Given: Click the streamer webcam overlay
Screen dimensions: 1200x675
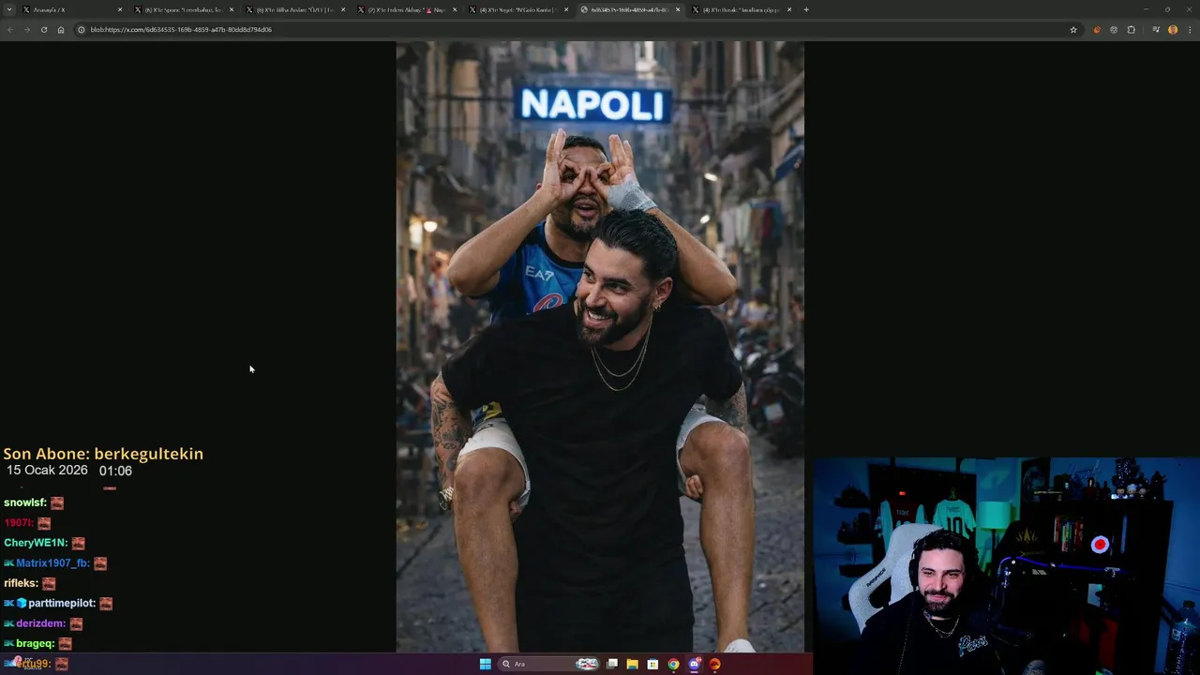Looking at the screenshot, I should pos(1006,566).
